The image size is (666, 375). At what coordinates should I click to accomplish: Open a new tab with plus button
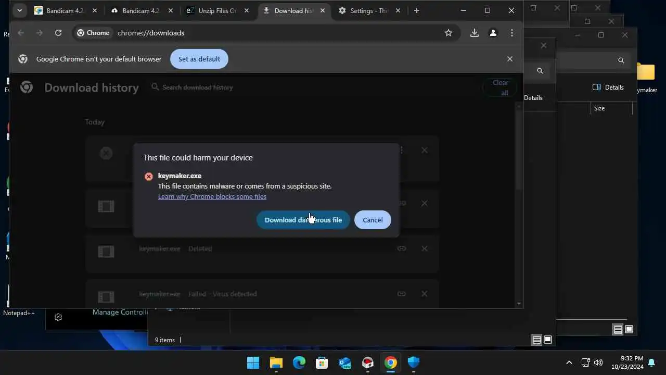coord(416,10)
